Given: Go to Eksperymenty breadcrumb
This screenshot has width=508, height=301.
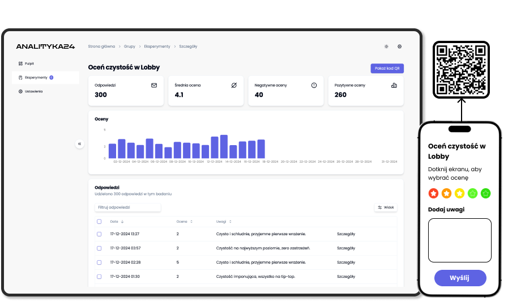Looking at the screenshot, I should pos(157,46).
